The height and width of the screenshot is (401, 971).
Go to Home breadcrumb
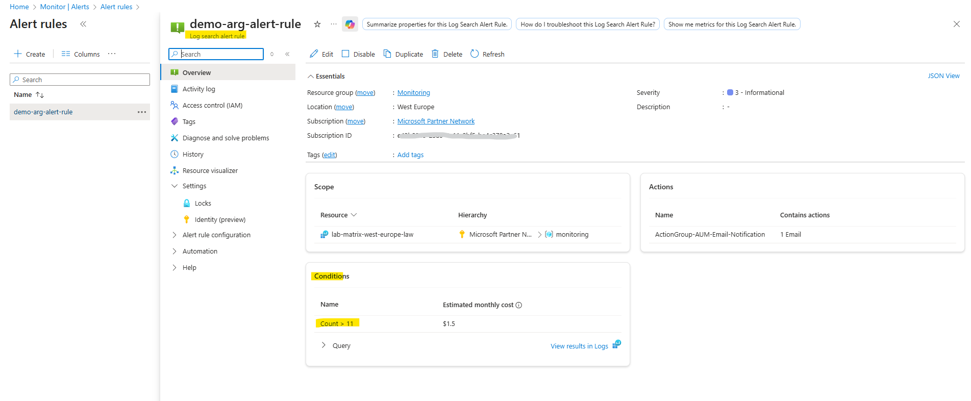coord(19,7)
